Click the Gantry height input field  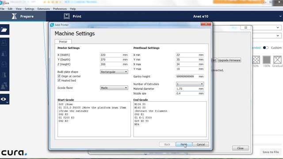click(x=190, y=76)
